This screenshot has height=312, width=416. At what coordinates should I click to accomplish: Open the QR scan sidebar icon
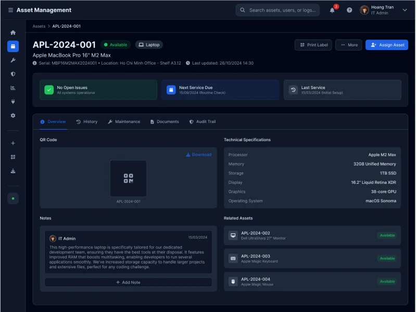13,157
